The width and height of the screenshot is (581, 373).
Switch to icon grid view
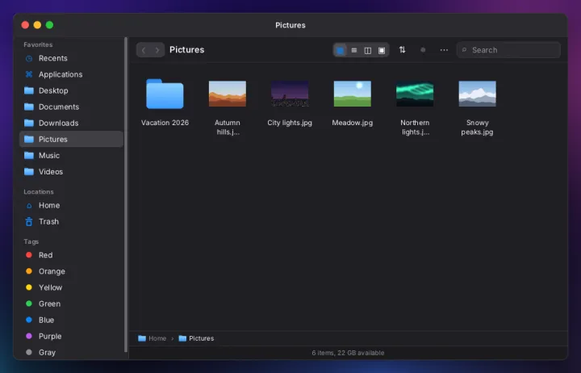340,50
